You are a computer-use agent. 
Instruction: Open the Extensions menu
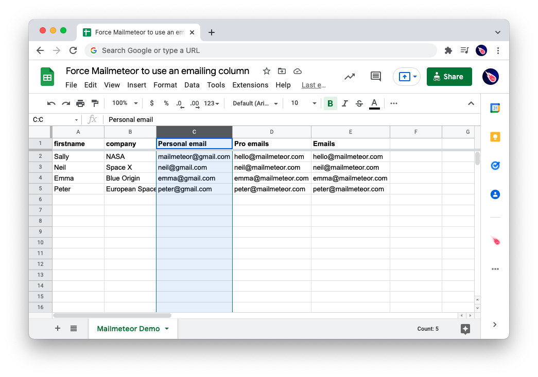point(250,85)
